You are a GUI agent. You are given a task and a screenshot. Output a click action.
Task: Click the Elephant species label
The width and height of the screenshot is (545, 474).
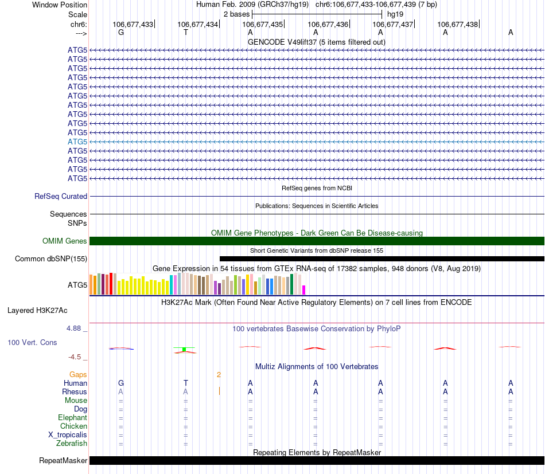[72, 417]
